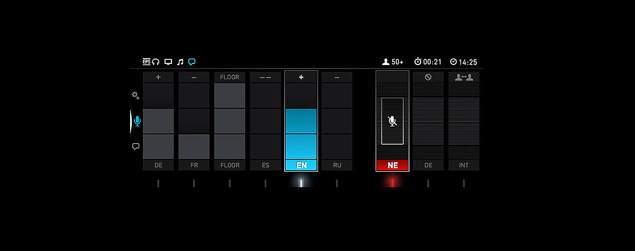Select the microphone tab in the sidebar
The height and width of the screenshot is (251, 635).
pyautogui.click(x=138, y=122)
